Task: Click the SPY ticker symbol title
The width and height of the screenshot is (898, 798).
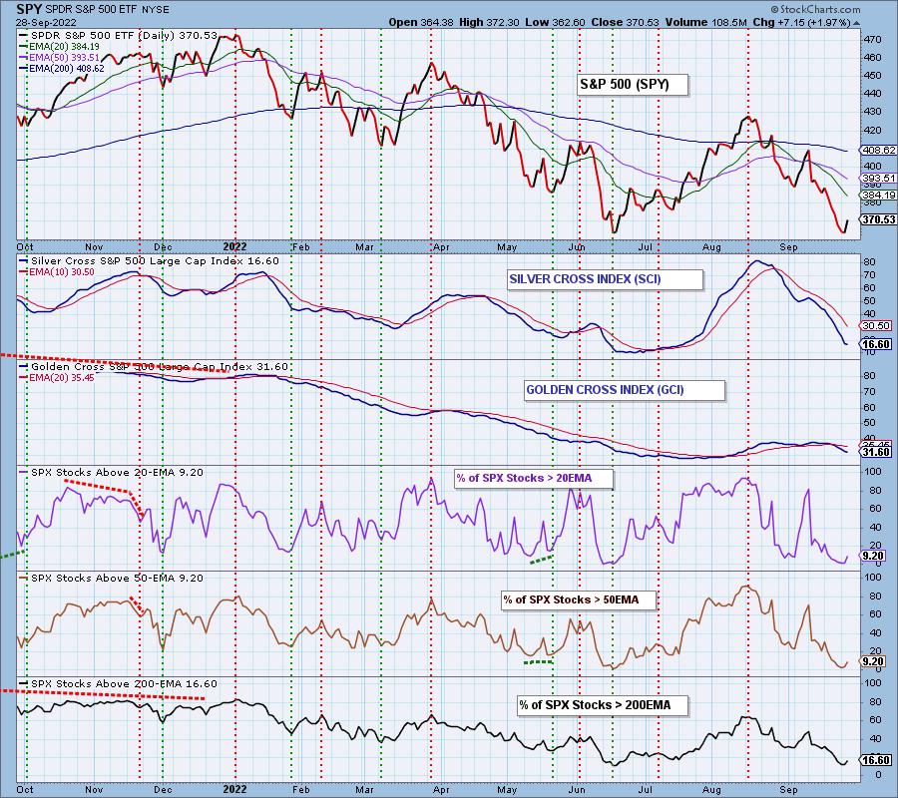Action: coord(29,9)
